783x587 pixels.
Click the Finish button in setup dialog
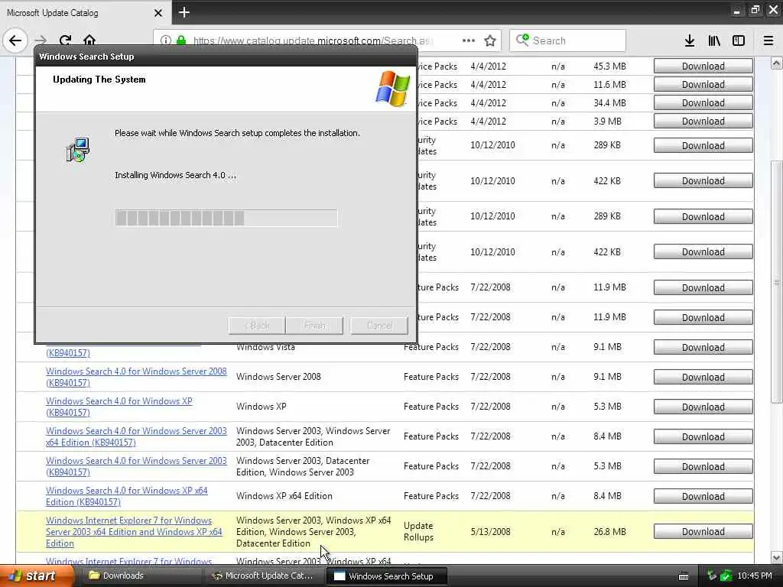pos(314,326)
